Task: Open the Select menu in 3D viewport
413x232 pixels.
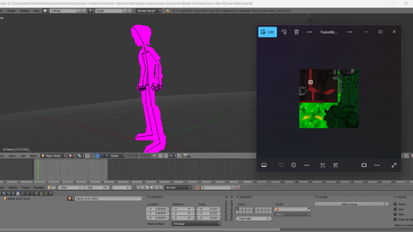Action: pos(12,156)
